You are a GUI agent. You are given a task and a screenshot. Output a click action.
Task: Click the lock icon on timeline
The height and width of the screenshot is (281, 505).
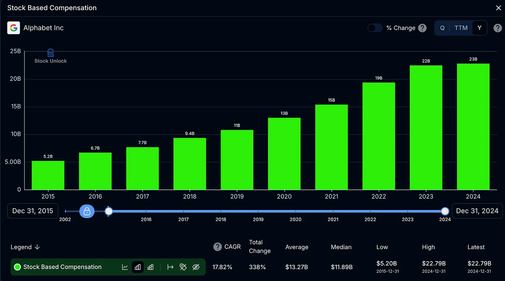pos(87,211)
